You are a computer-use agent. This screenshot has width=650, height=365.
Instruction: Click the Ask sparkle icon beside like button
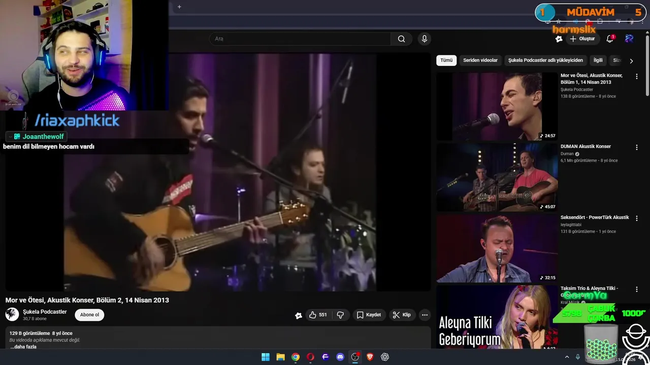(299, 315)
